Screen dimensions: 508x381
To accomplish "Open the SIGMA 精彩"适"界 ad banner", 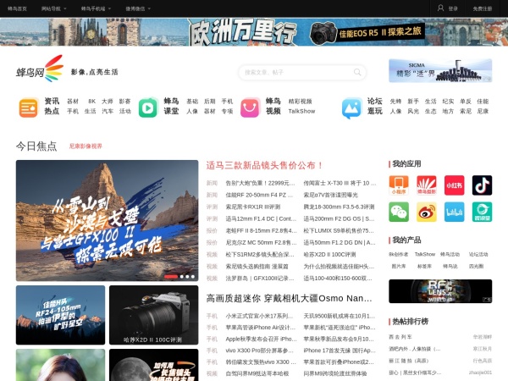I will pyautogui.click(x=440, y=70).
